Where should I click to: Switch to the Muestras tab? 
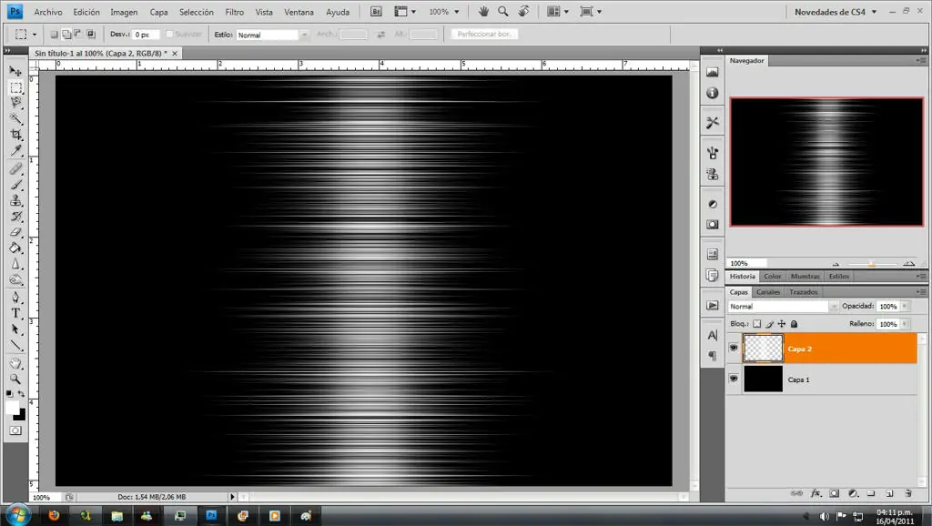click(805, 277)
